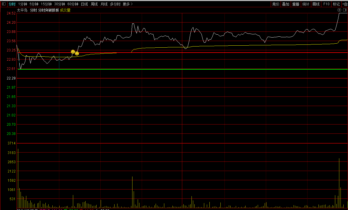Switch to the 分时 intraday tab
The width and height of the screenshot is (348, 210).
pyautogui.click(x=12, y=4)
